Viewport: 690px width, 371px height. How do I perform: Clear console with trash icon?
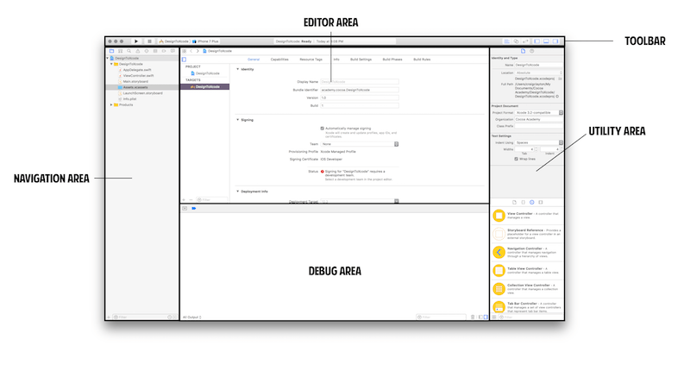tap(473, 317)
